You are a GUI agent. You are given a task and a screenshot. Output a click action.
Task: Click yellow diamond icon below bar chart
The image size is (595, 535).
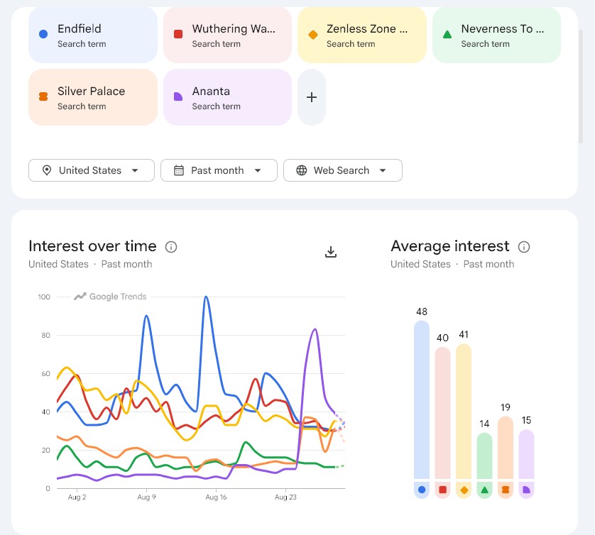click(464, 490)
